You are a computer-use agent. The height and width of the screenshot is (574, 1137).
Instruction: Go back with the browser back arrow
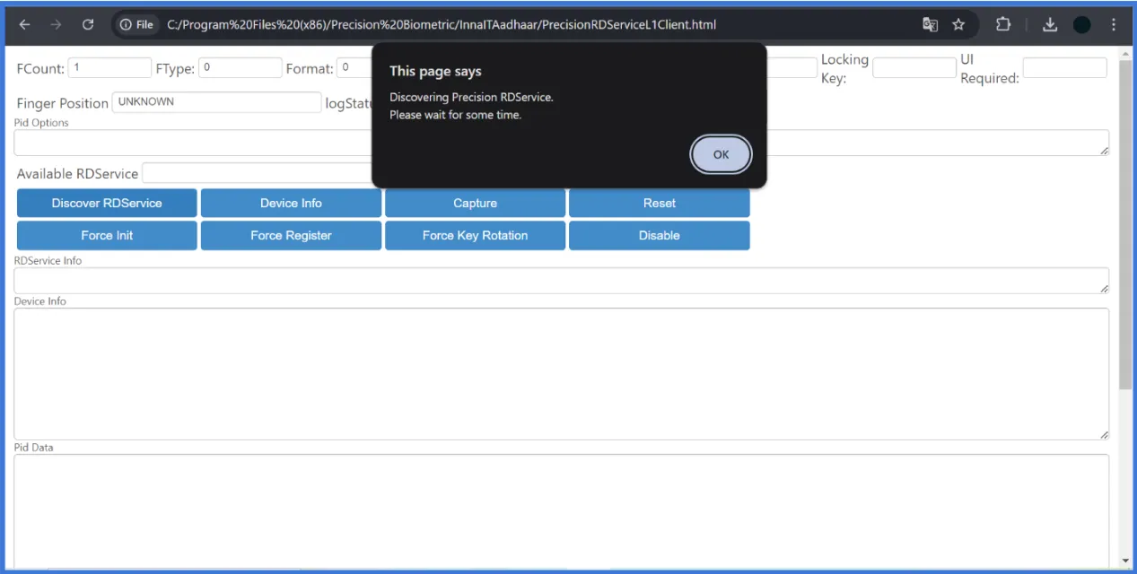point(24,25)
